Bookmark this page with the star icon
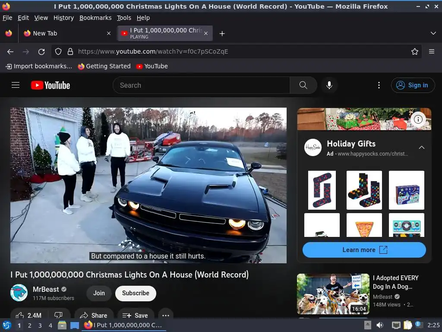The image size is (442, 332). pos(415,52)
